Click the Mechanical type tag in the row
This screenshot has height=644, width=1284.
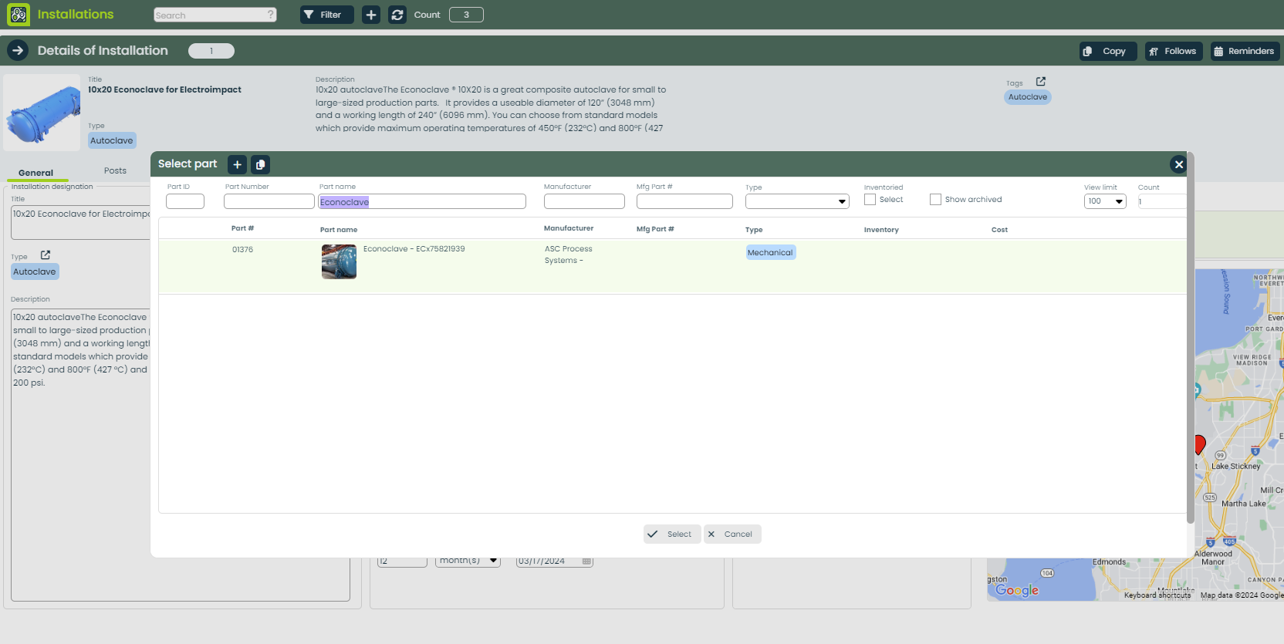coord(770,253)
